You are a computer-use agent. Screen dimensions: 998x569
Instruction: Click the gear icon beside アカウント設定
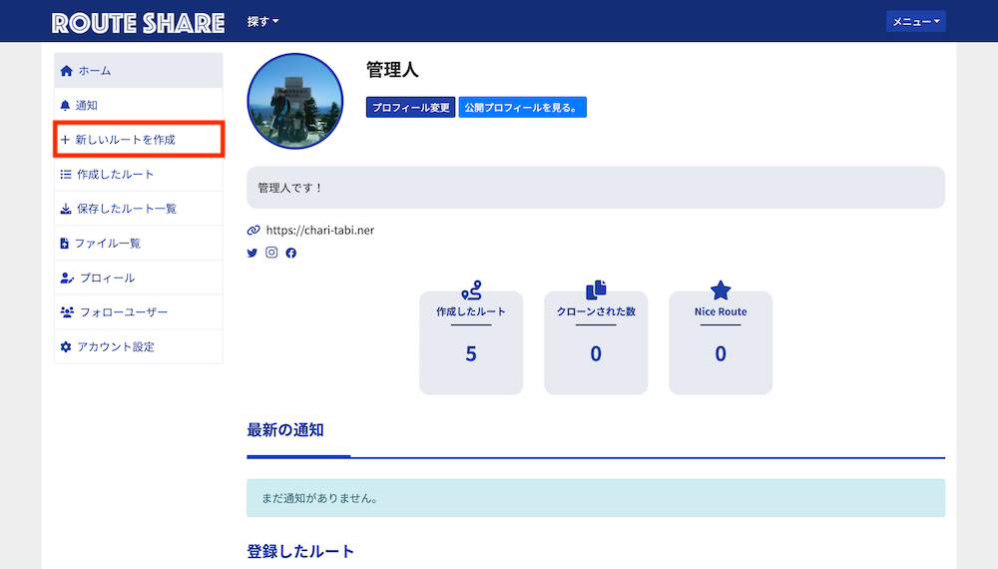pyautogui.click(x=66, y=346)
